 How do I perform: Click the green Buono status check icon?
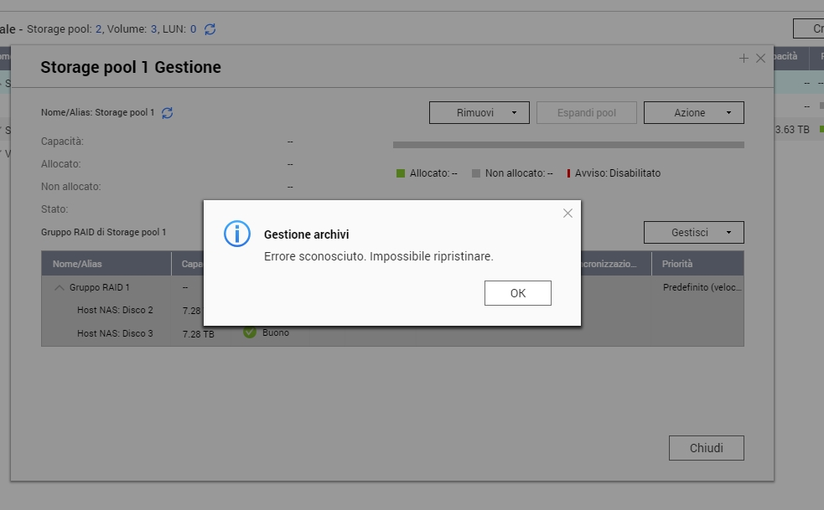click(249, 332)
